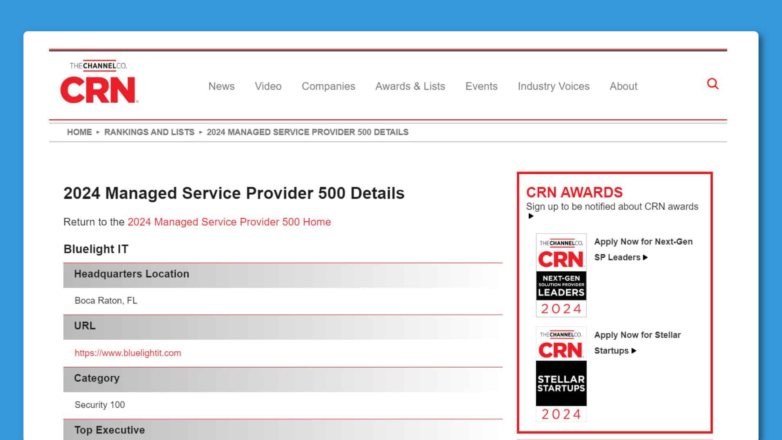
Task: Open the Industry Voices menu item
Action: click(x=553, y=86)
